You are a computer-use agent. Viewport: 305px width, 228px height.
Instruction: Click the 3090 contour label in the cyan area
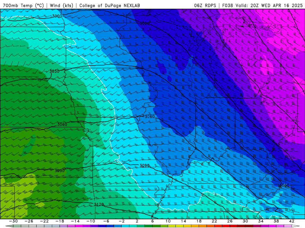(144, 166)
